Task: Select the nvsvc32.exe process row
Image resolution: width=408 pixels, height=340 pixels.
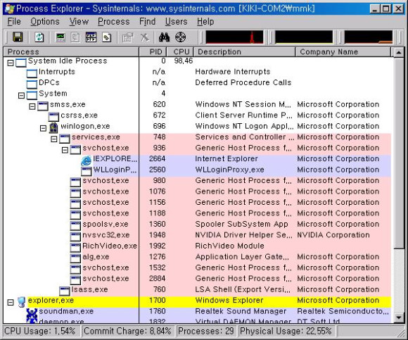Action: tap(197, 235)
